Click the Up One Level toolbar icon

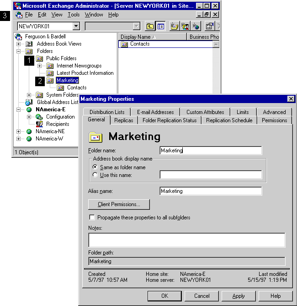coord(150,26)
